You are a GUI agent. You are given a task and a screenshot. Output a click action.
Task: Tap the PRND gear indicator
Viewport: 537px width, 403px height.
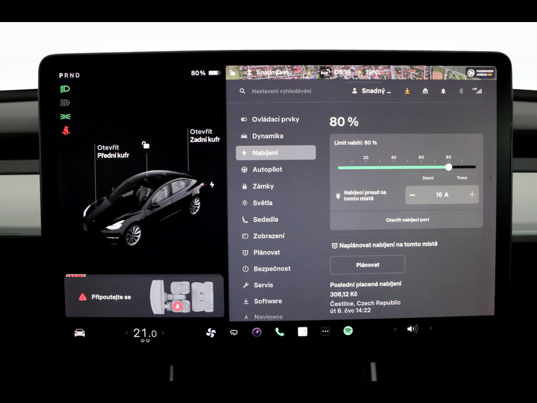click(70, 76)
